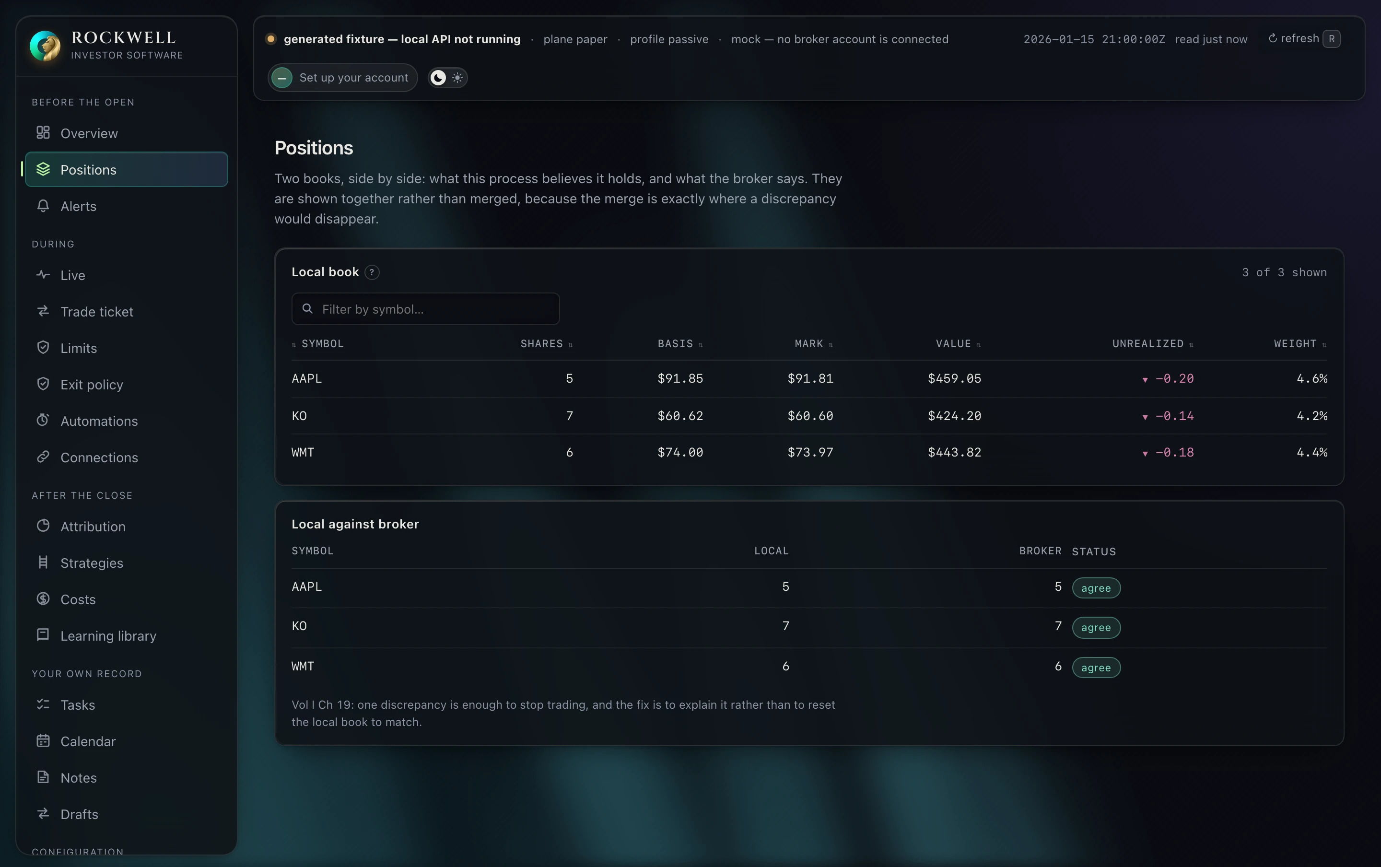
Task: Click the $459.05 value for AAPL
Action: coord(955,378)
